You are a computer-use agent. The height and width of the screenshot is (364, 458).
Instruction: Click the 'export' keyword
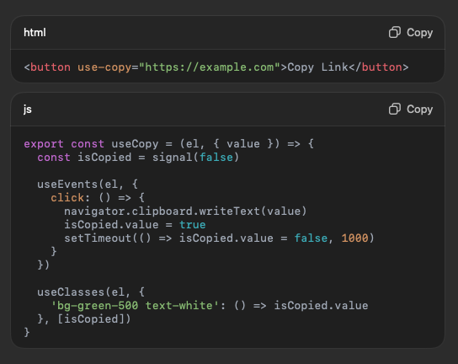(x=44, y=144)
